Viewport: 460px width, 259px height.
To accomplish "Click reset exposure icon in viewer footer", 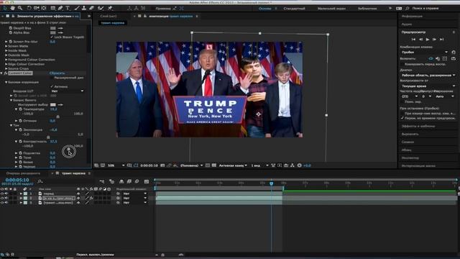I will pos(299,165).
